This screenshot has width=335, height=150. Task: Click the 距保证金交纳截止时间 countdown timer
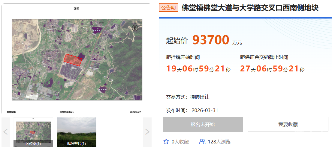[272, 69]
